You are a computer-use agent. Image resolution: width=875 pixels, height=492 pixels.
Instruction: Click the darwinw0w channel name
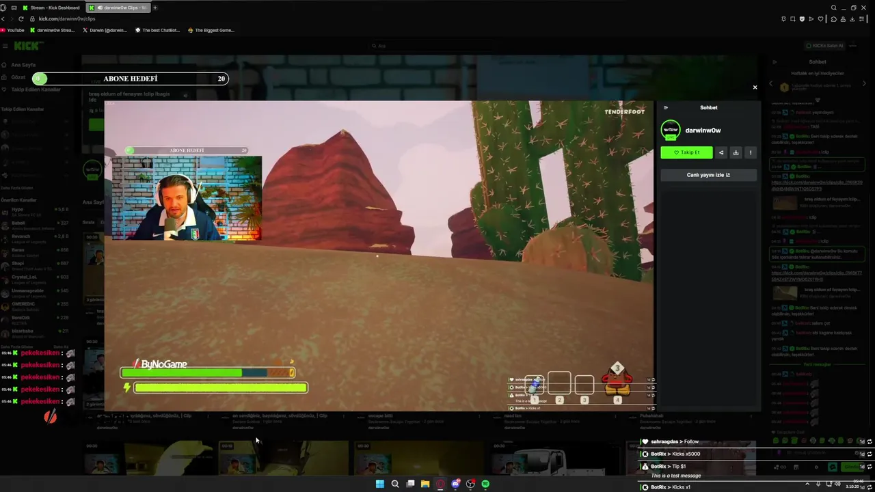703,130
